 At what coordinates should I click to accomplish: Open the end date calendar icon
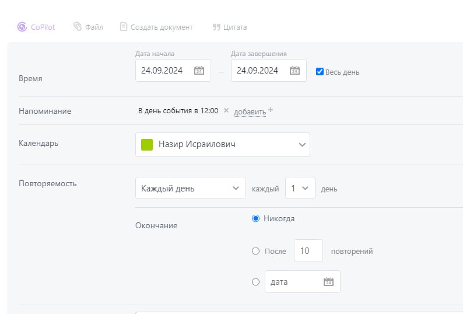point(294,71)
